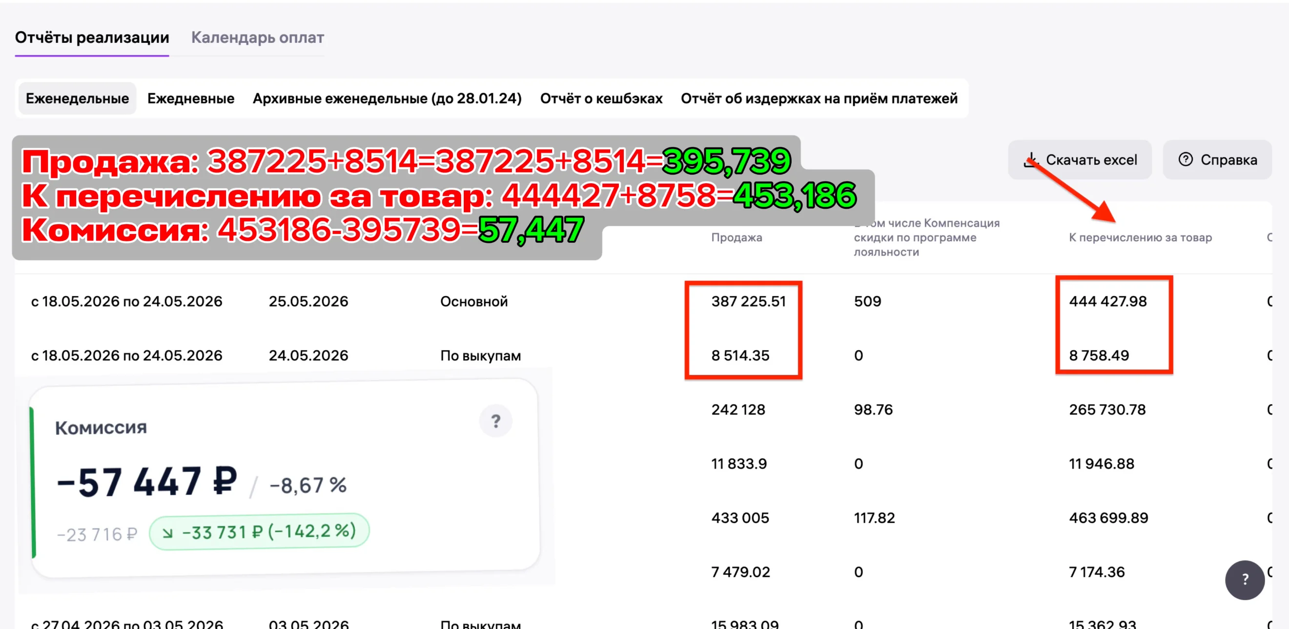Screen dimensions: 1289x629
Task: Switch to Отчёты реализации tab
Action: [x=92, y=38]
